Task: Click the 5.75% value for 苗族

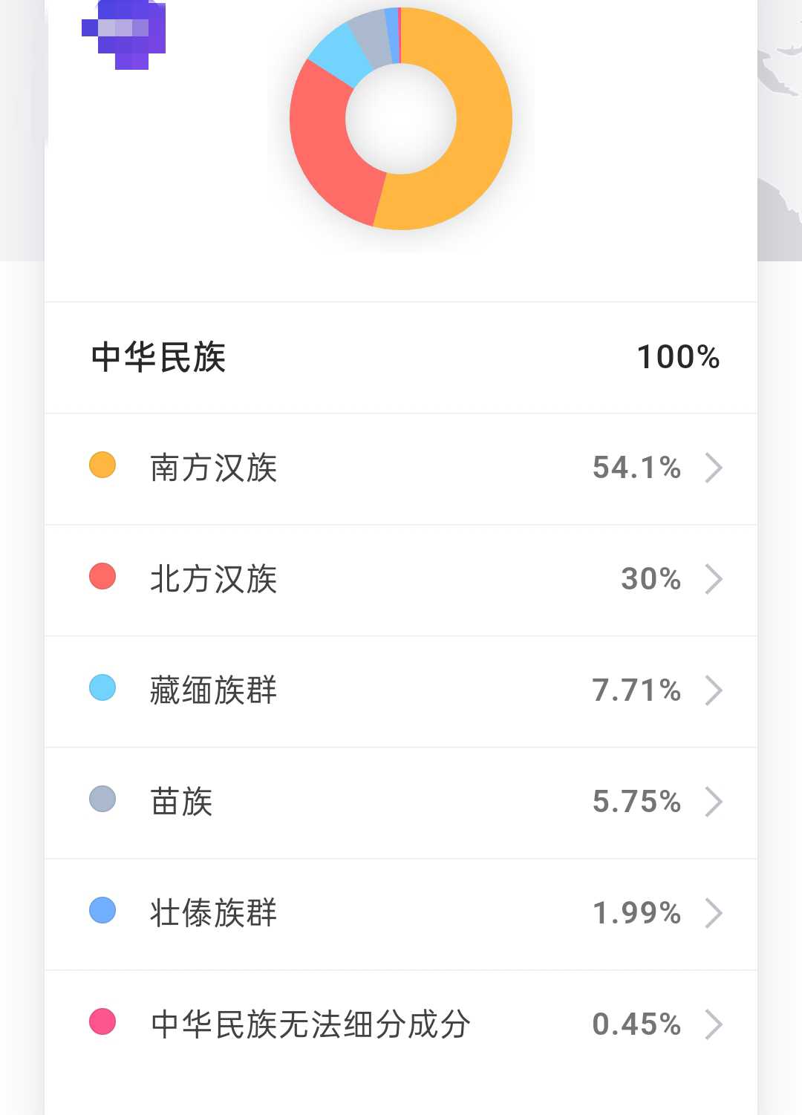Action: click(636, 802)
